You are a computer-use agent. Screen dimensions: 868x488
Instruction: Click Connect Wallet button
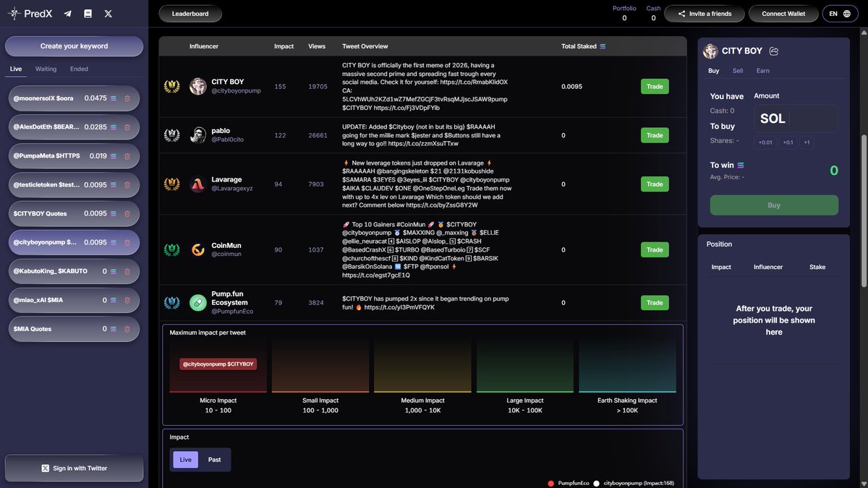tap(784, 14)
